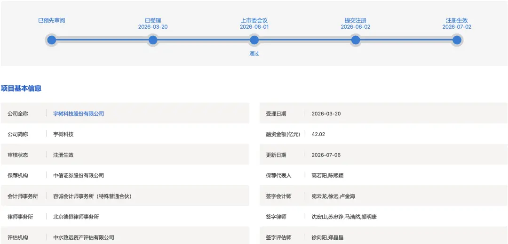The image size is (508, 244).
Task: Click the 北京德恒律师事务所 value
Action: (76, 217)
